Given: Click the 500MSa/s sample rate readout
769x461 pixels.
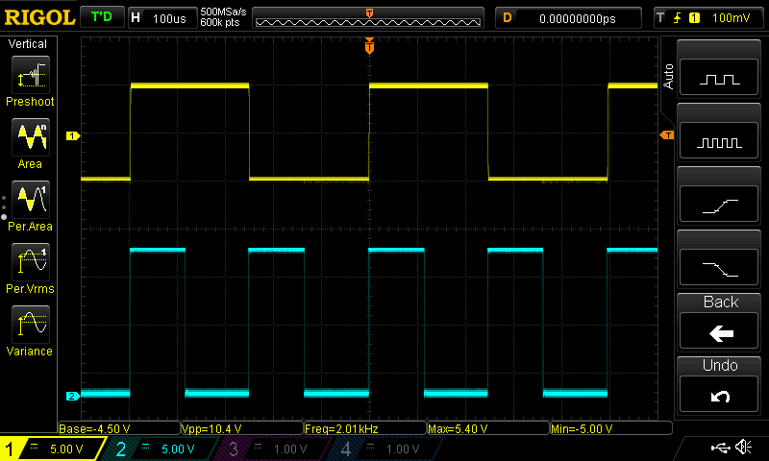Looking at the screenshot, I should tap(223, 12).
